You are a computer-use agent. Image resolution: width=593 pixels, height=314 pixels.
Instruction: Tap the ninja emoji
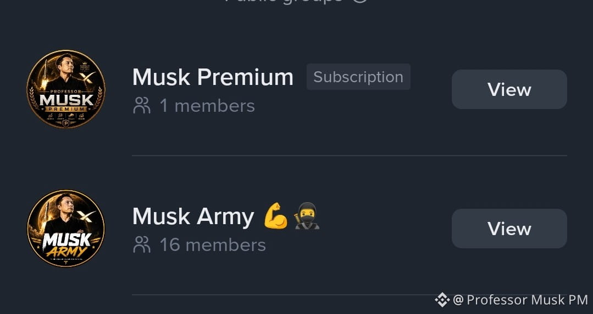tap(307, 215)
